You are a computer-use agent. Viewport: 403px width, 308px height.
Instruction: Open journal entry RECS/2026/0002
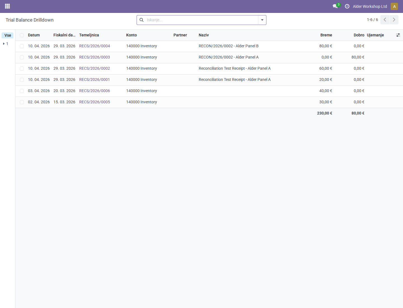tap(95, 68)
